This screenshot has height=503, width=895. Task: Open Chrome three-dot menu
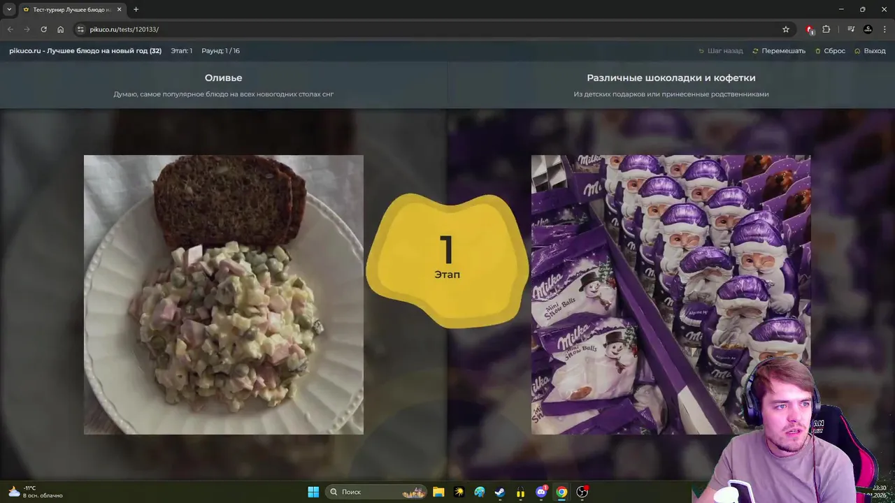click(x=885, y=29)
